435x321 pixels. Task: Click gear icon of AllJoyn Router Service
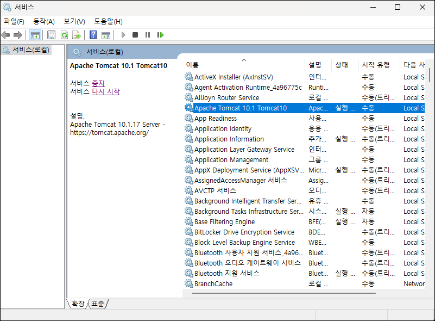point(189,97)
